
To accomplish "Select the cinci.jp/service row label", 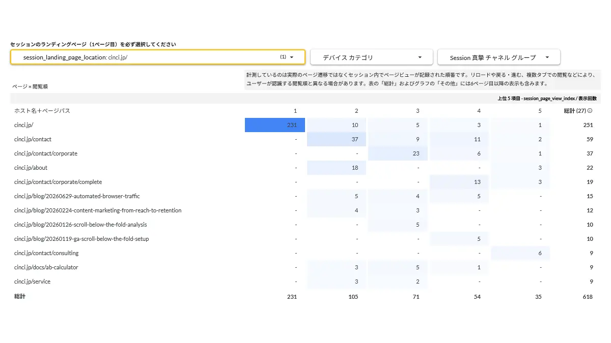I will tap(33, 282).
